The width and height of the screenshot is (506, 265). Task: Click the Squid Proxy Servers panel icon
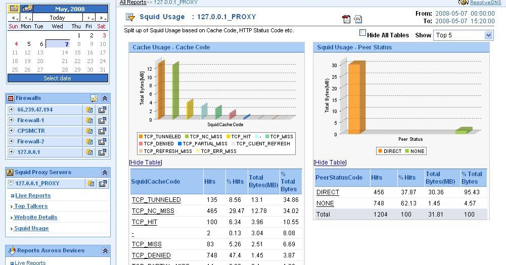(10, 172)
